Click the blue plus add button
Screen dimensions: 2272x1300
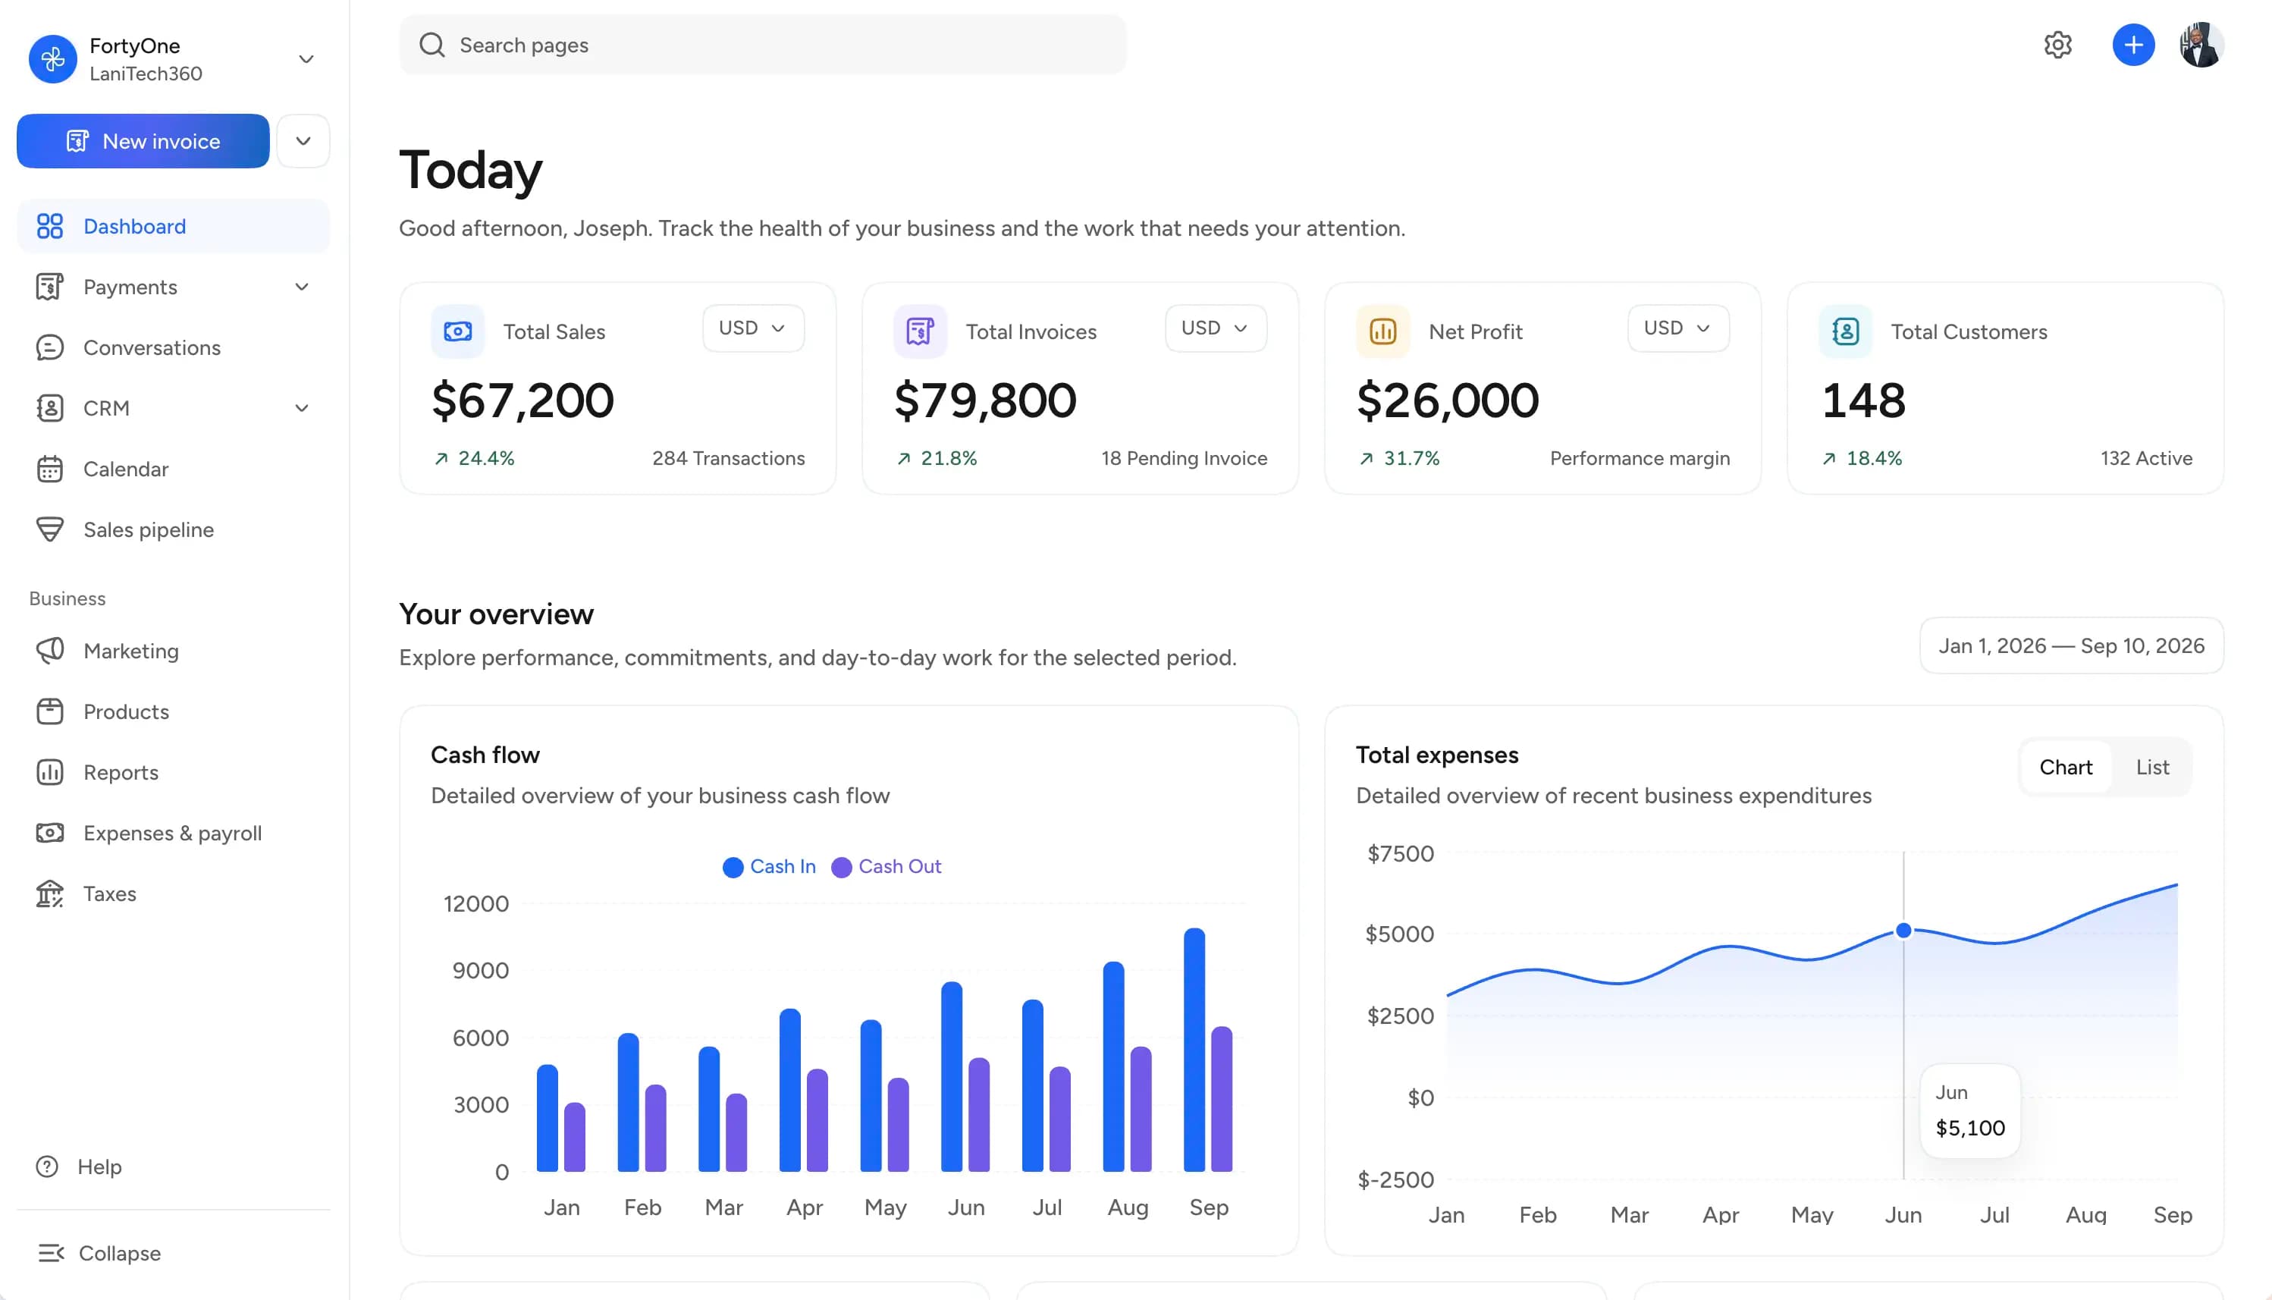[x=2132, y=45]
